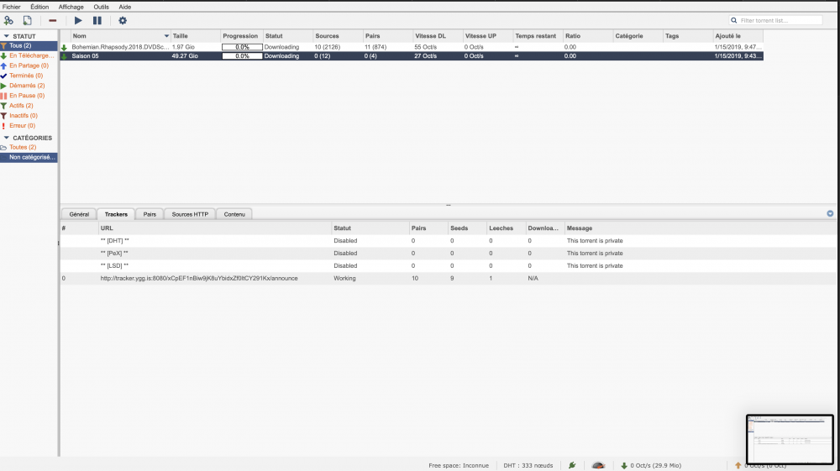Screen dimensions: 840x471
Task: Click the blue round arrow button right of tabs
Action: [830, 213]
